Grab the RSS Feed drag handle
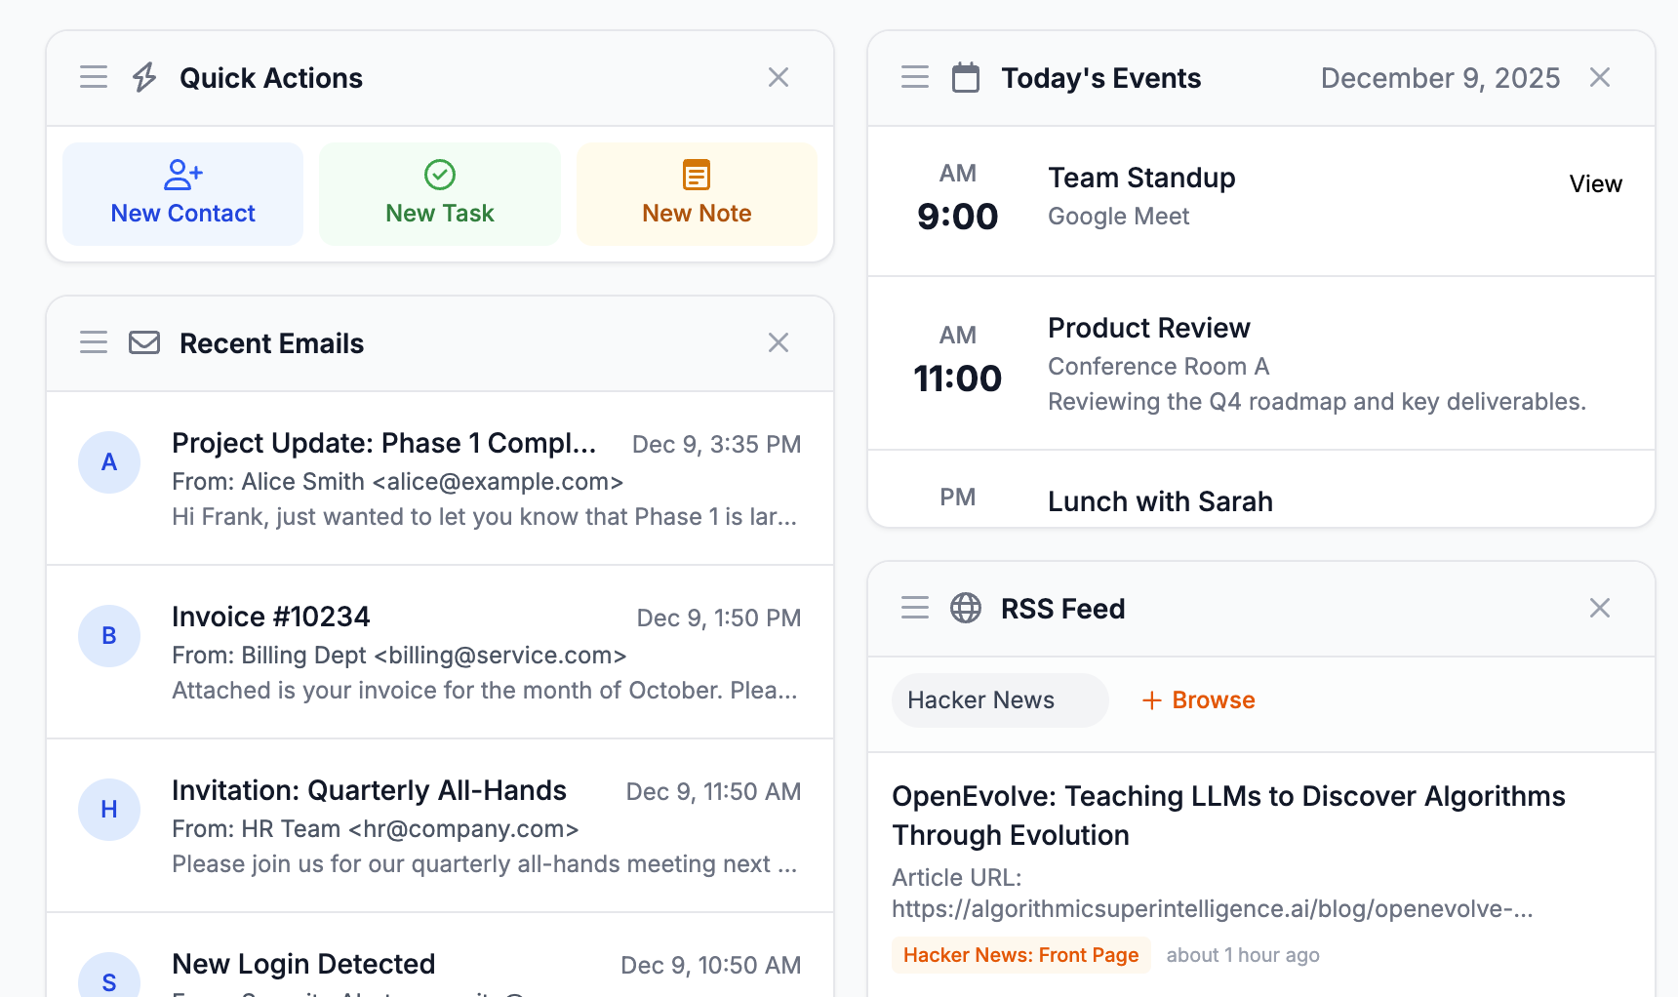The height and width of the screenshot is (997, 1678). tap(915, 608)
